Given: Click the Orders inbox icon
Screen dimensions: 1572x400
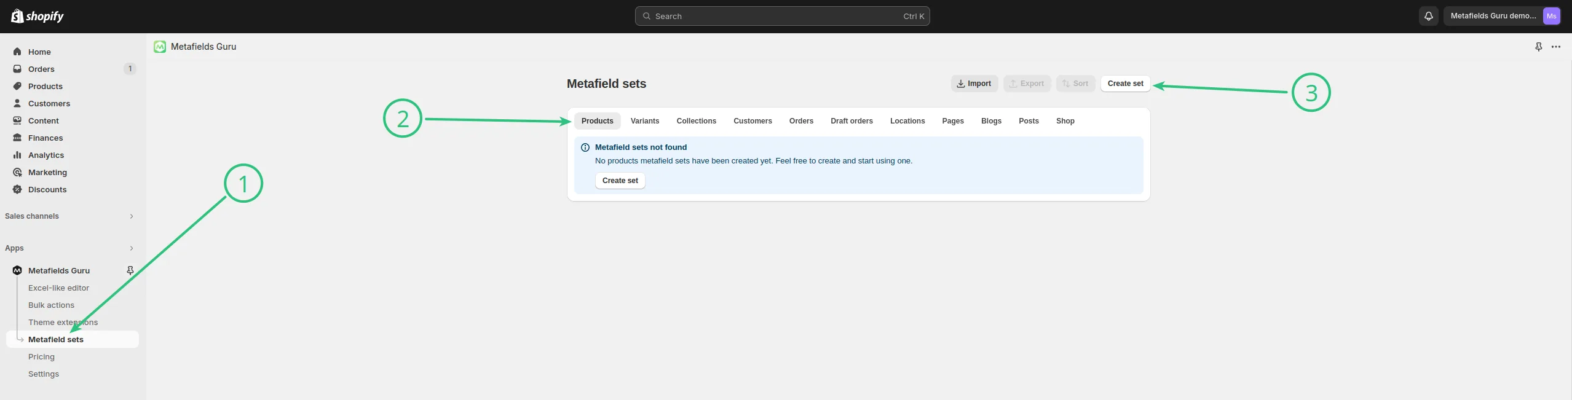Looking at the screenshot, I should point(17,69).
